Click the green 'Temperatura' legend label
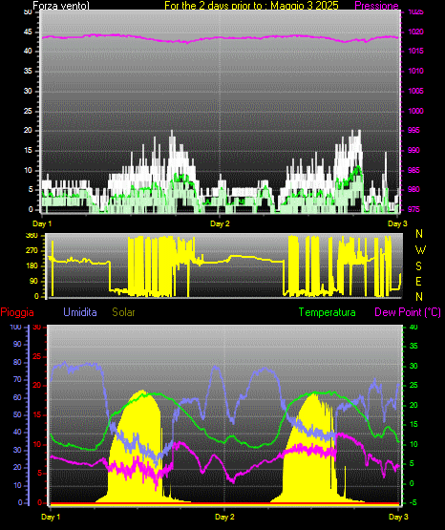Image resolution: width=445 pixels, height=530 pixels. tap(328, 312)
